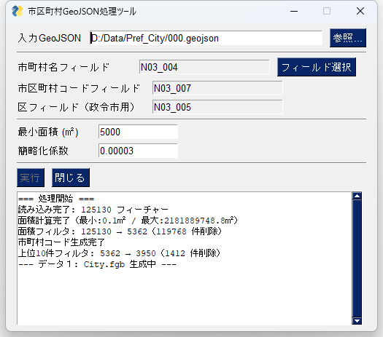Click the 市町村名フィールド label
The height and width of the screenshot is (337, 383).
pos(63,67)
